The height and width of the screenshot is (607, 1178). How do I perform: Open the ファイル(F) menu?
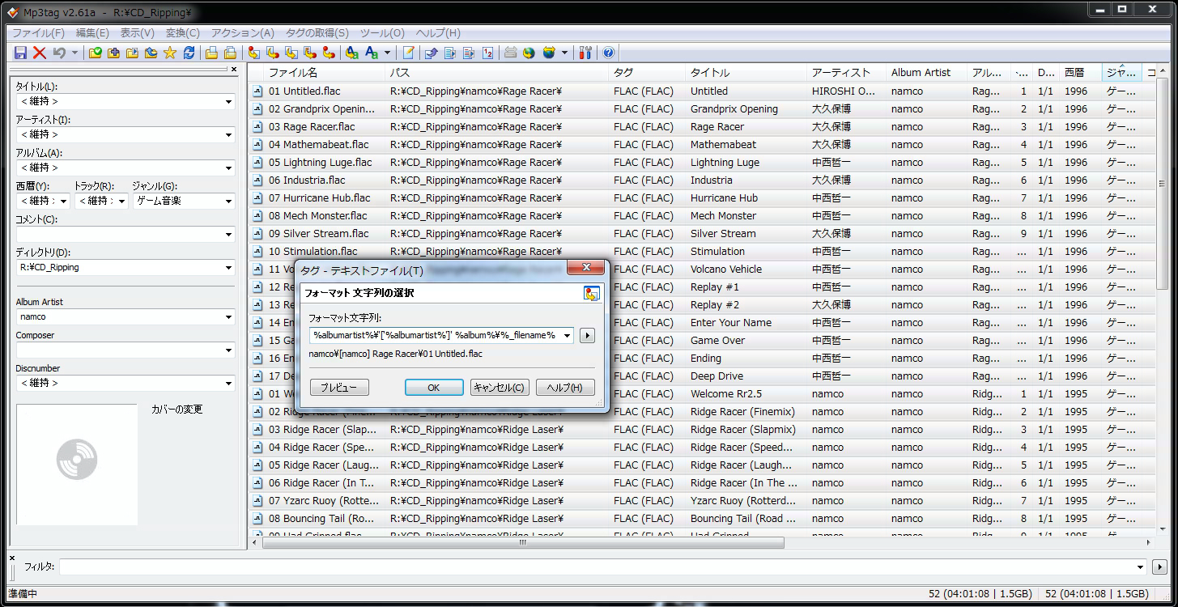(38, 33)
